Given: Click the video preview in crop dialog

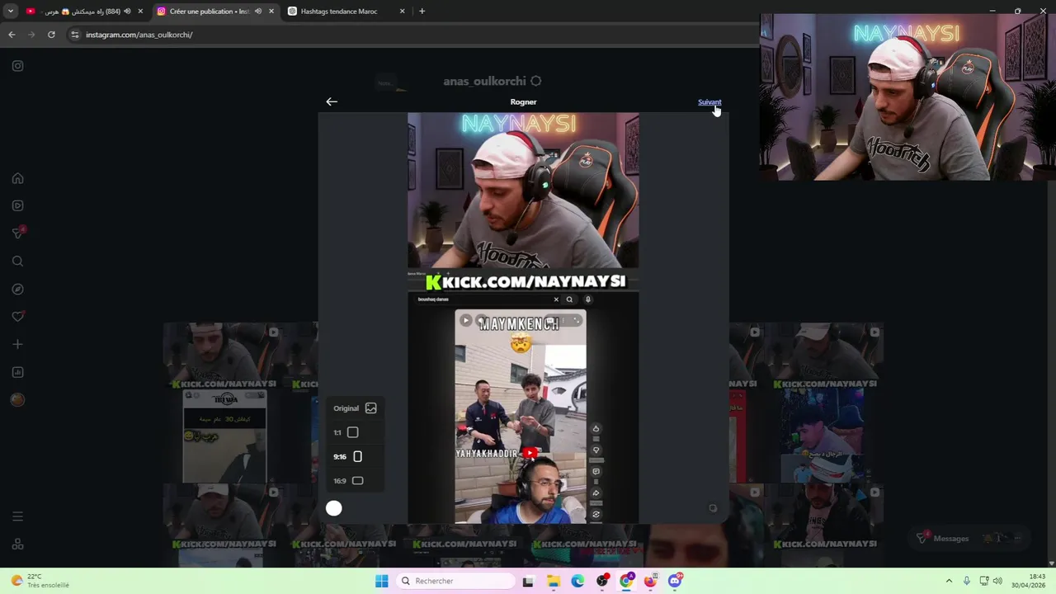Looking at the screenshot, I should tap(523, 318).
